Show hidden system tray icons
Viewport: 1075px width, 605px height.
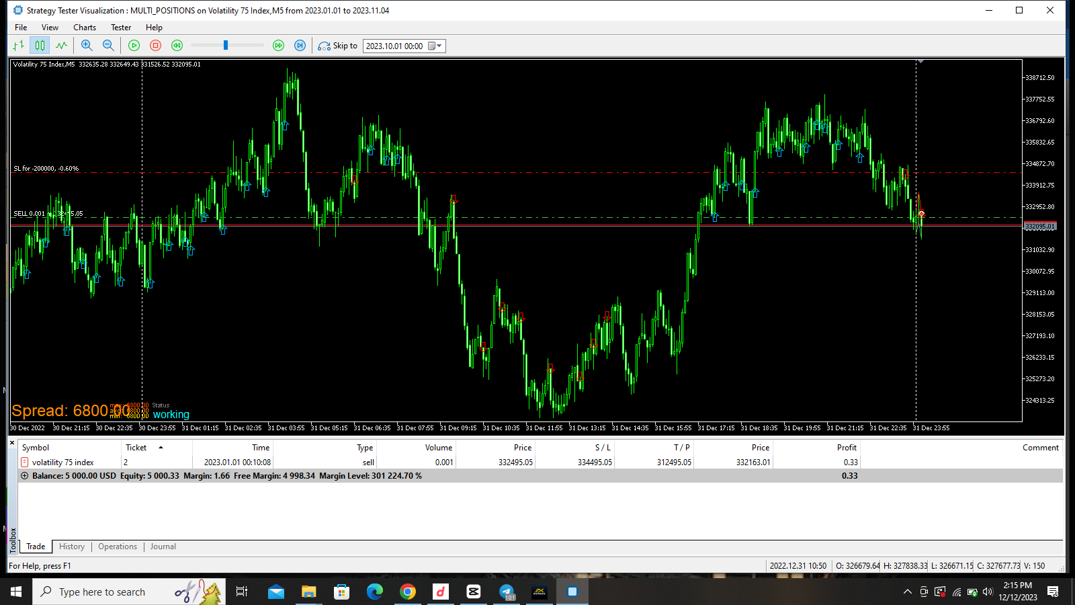point(908,592)
